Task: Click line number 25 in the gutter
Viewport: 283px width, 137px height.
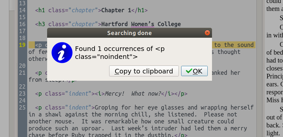Action: (22, 108)
